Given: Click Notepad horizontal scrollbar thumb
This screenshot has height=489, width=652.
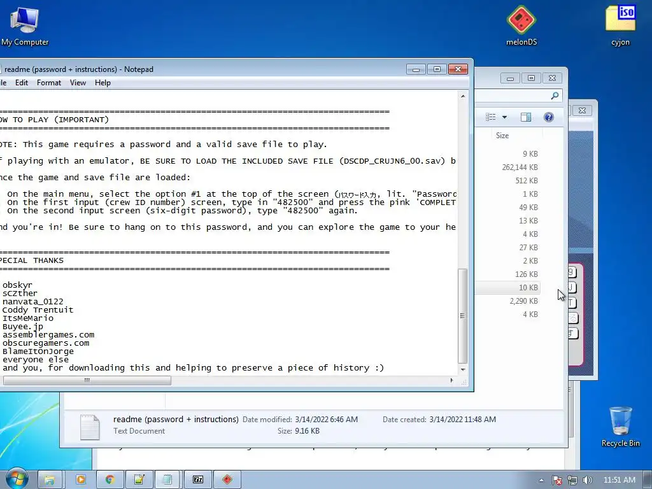Looking at the screenshot, I should point(87,380).
